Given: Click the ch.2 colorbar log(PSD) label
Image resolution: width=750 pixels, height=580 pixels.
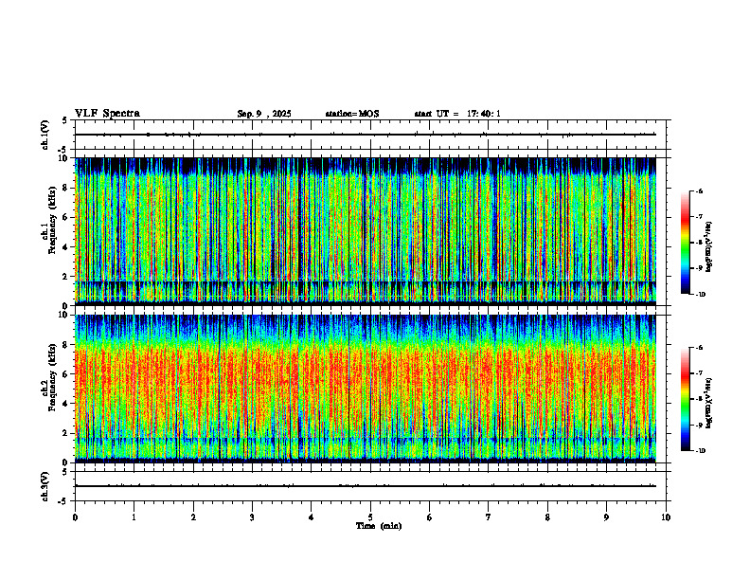Looking at the screenshot, I should 709,404.
